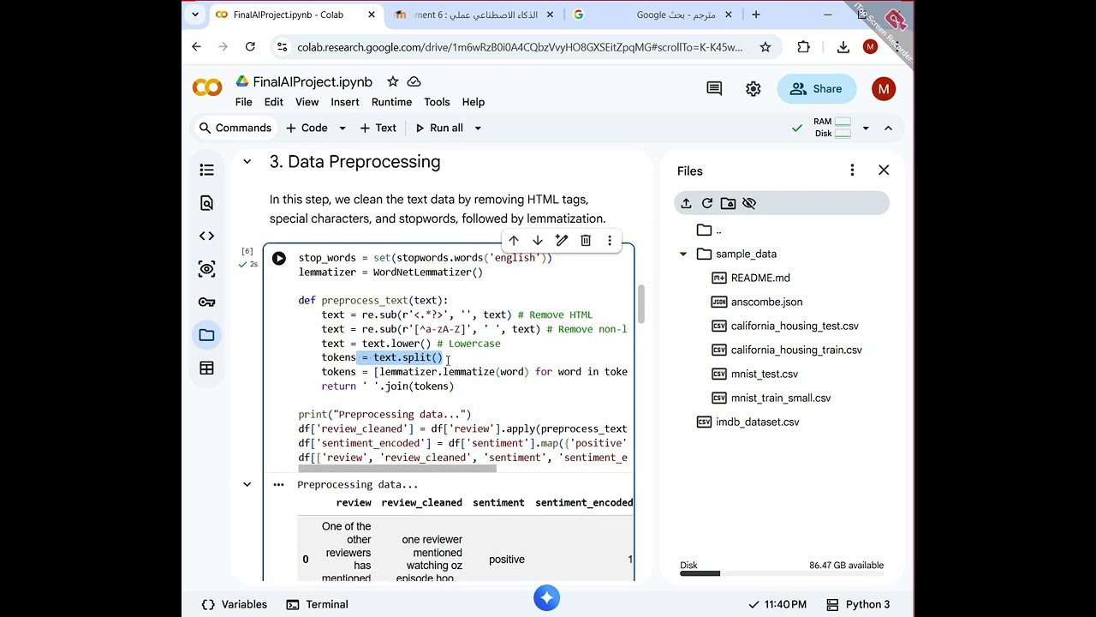Open the notebook comments panel
This screenshot has height=617, width=1096.
(x=714, y=88)
